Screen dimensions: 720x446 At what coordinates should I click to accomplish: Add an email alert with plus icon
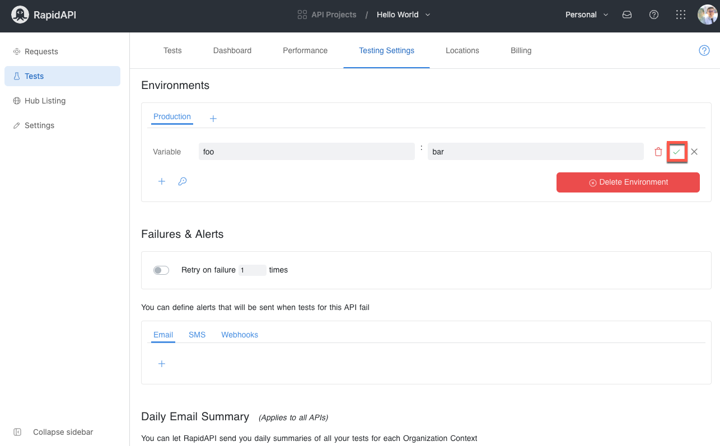point(162,364)
